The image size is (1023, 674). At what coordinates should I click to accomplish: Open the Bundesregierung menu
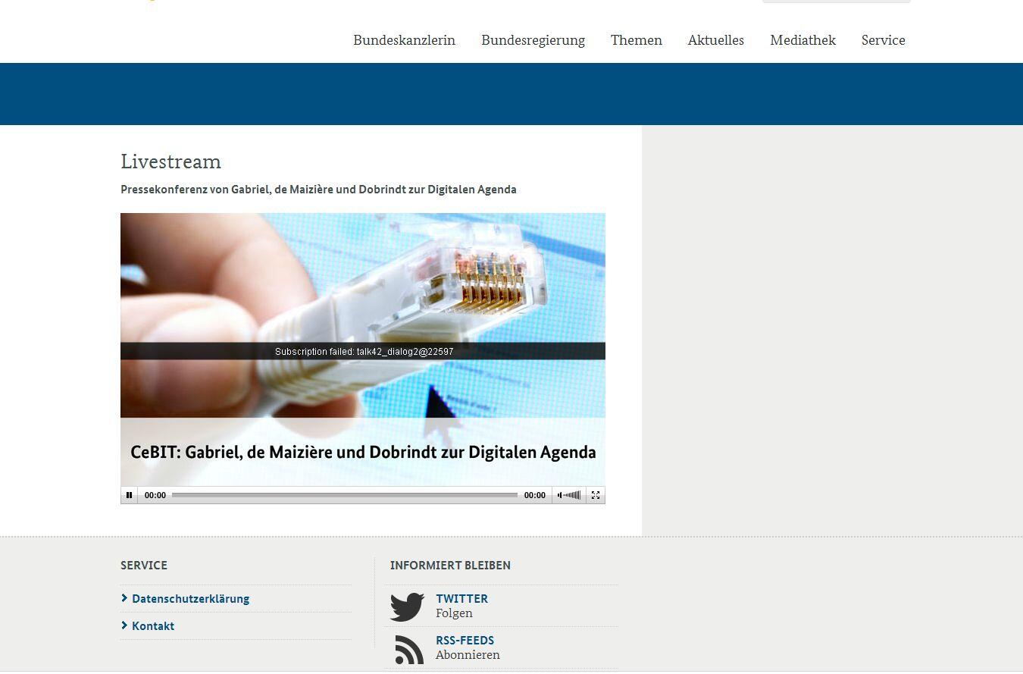click(533, 40)
